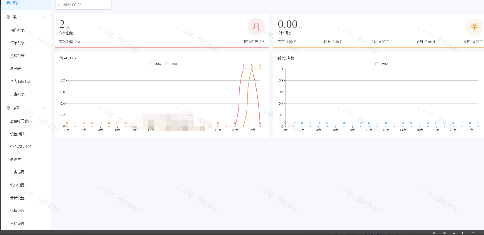Click the 代理 0.00元 value

426,42
